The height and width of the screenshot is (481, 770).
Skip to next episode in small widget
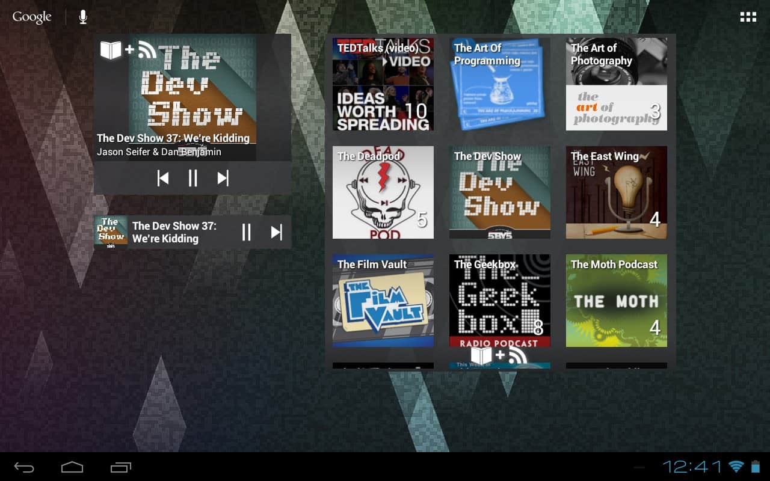coord(276,232)
